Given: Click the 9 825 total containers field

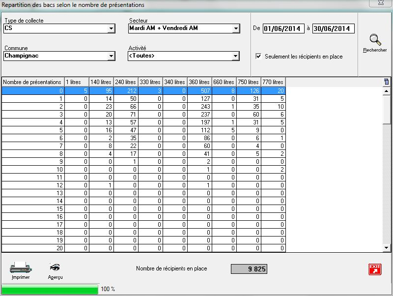Looking at the screenshot, I should (249, 269).
